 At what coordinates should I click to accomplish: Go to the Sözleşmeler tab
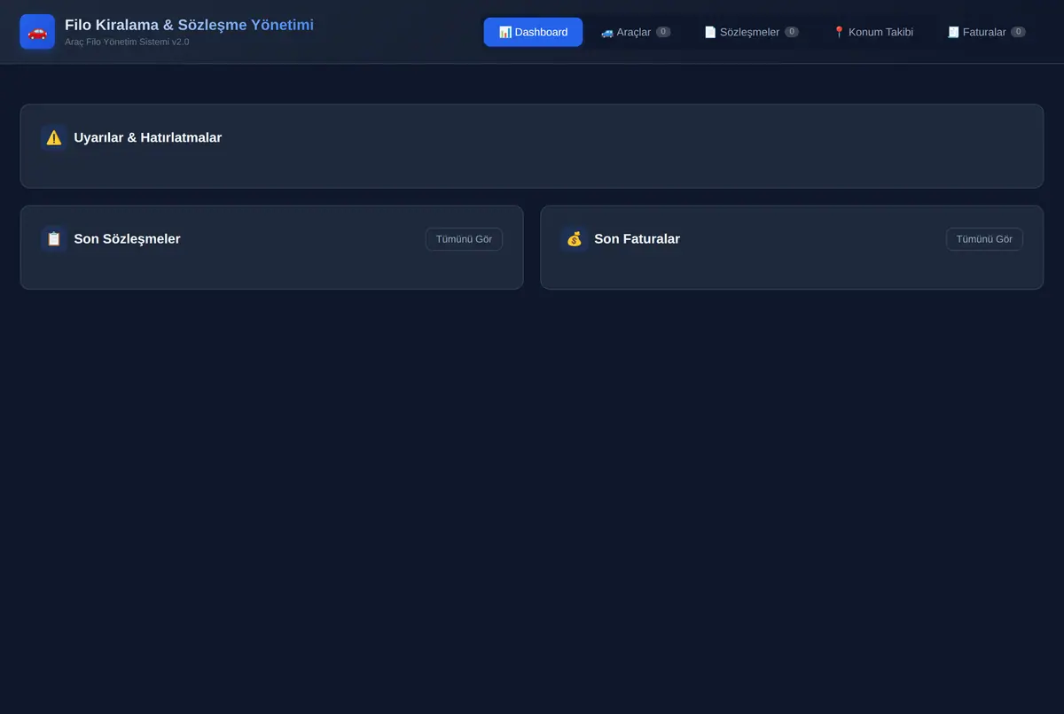coord(752,32)
